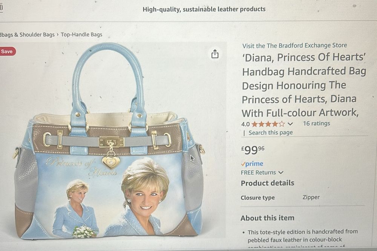Click the share icon above the handbag image
The image size is (377, 251).
click(x=215, y=54)
